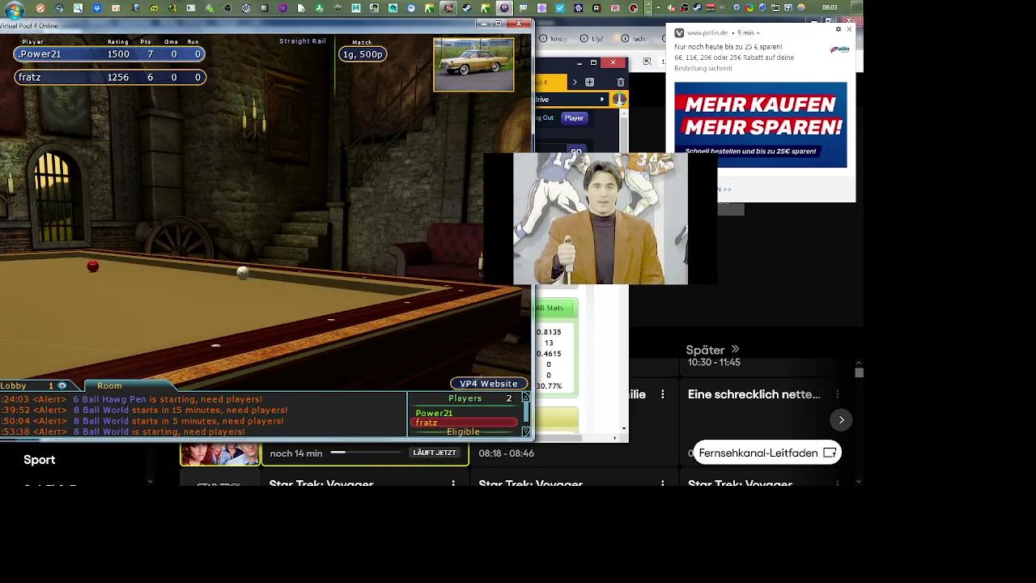Select fratz in the Players list

coord(465,423)
